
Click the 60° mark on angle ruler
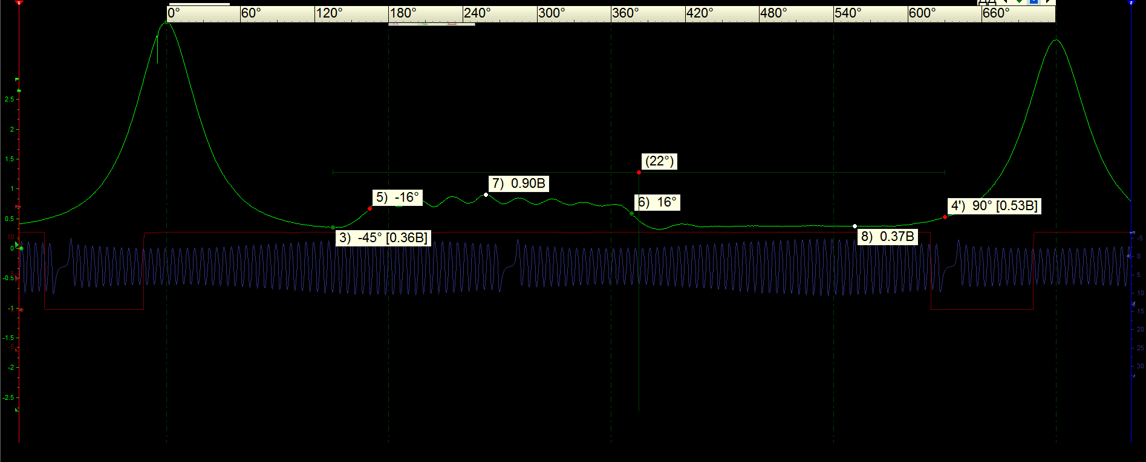[x=251, y=13]
